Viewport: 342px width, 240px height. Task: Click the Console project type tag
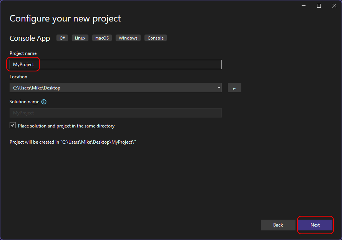(156, 38)
